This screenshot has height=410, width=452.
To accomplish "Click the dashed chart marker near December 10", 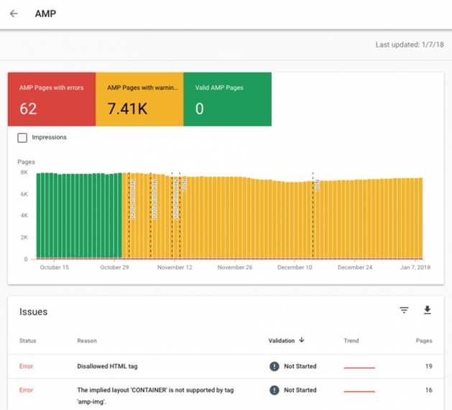I will coord(313,215).
